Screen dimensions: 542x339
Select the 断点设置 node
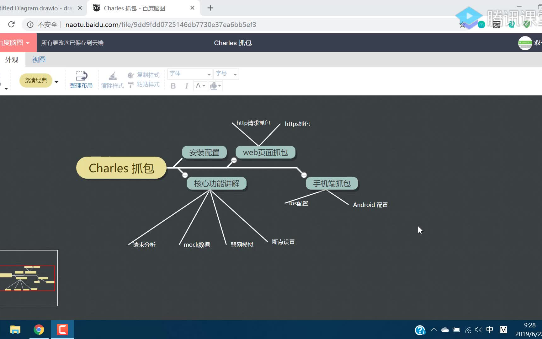[x=283, y=242]
